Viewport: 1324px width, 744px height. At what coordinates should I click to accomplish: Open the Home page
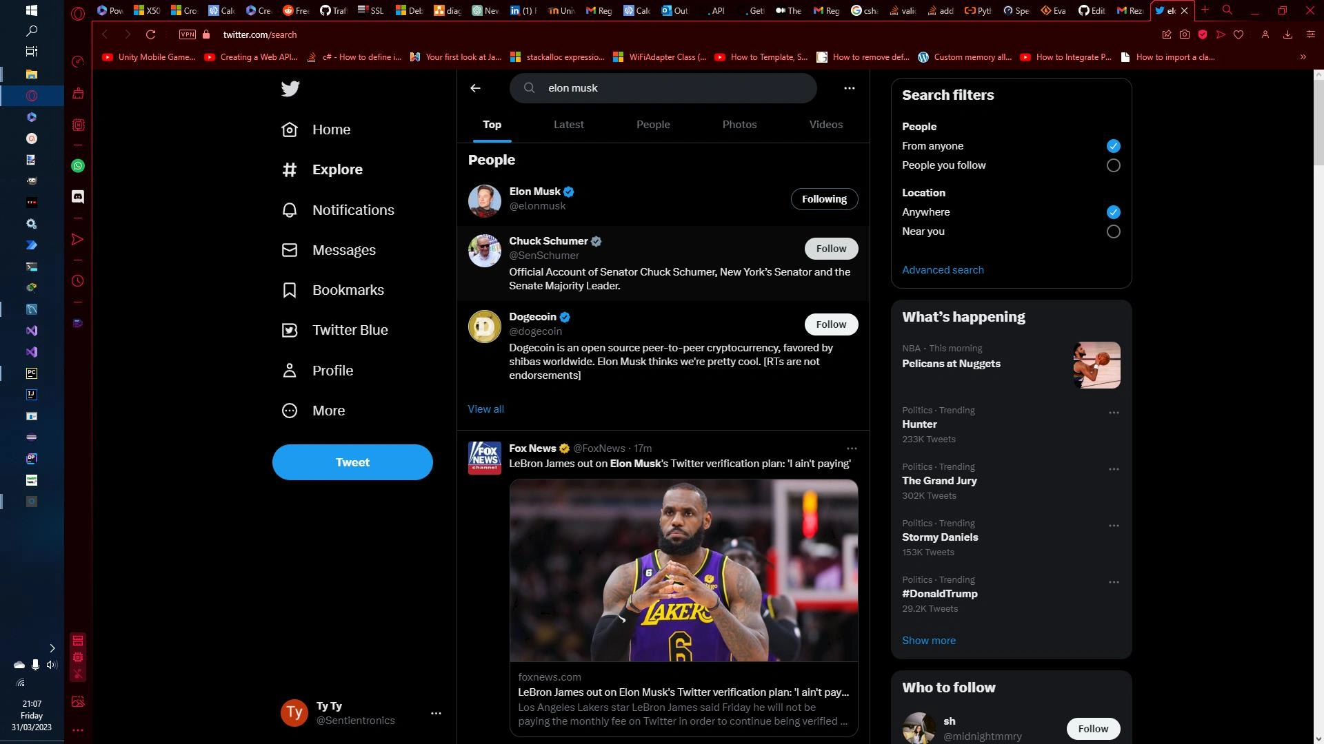pyautogui.click(x=317, y=130)
